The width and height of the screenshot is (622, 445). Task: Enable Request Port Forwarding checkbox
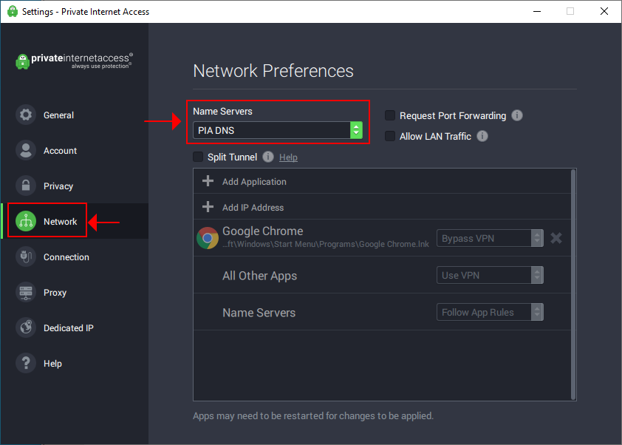click(x=390, y=115)
